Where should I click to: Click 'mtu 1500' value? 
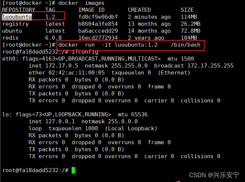tap(180, 59)
